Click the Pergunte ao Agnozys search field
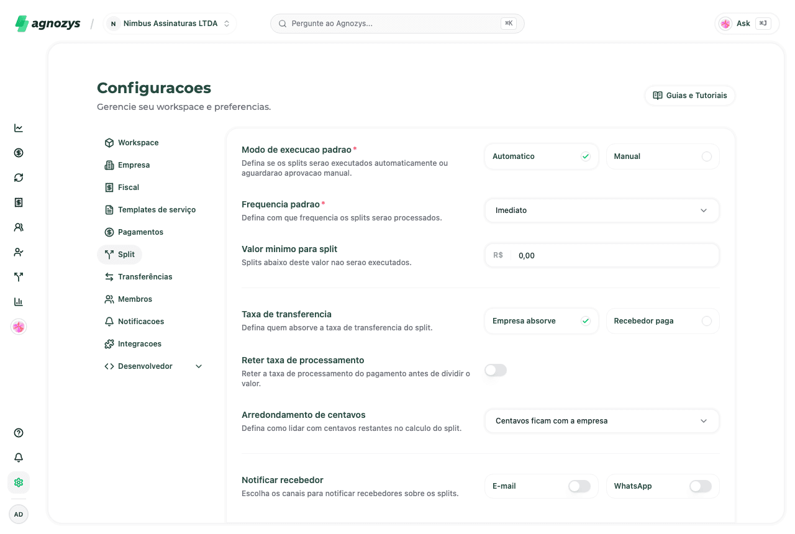 coord(397,24)
